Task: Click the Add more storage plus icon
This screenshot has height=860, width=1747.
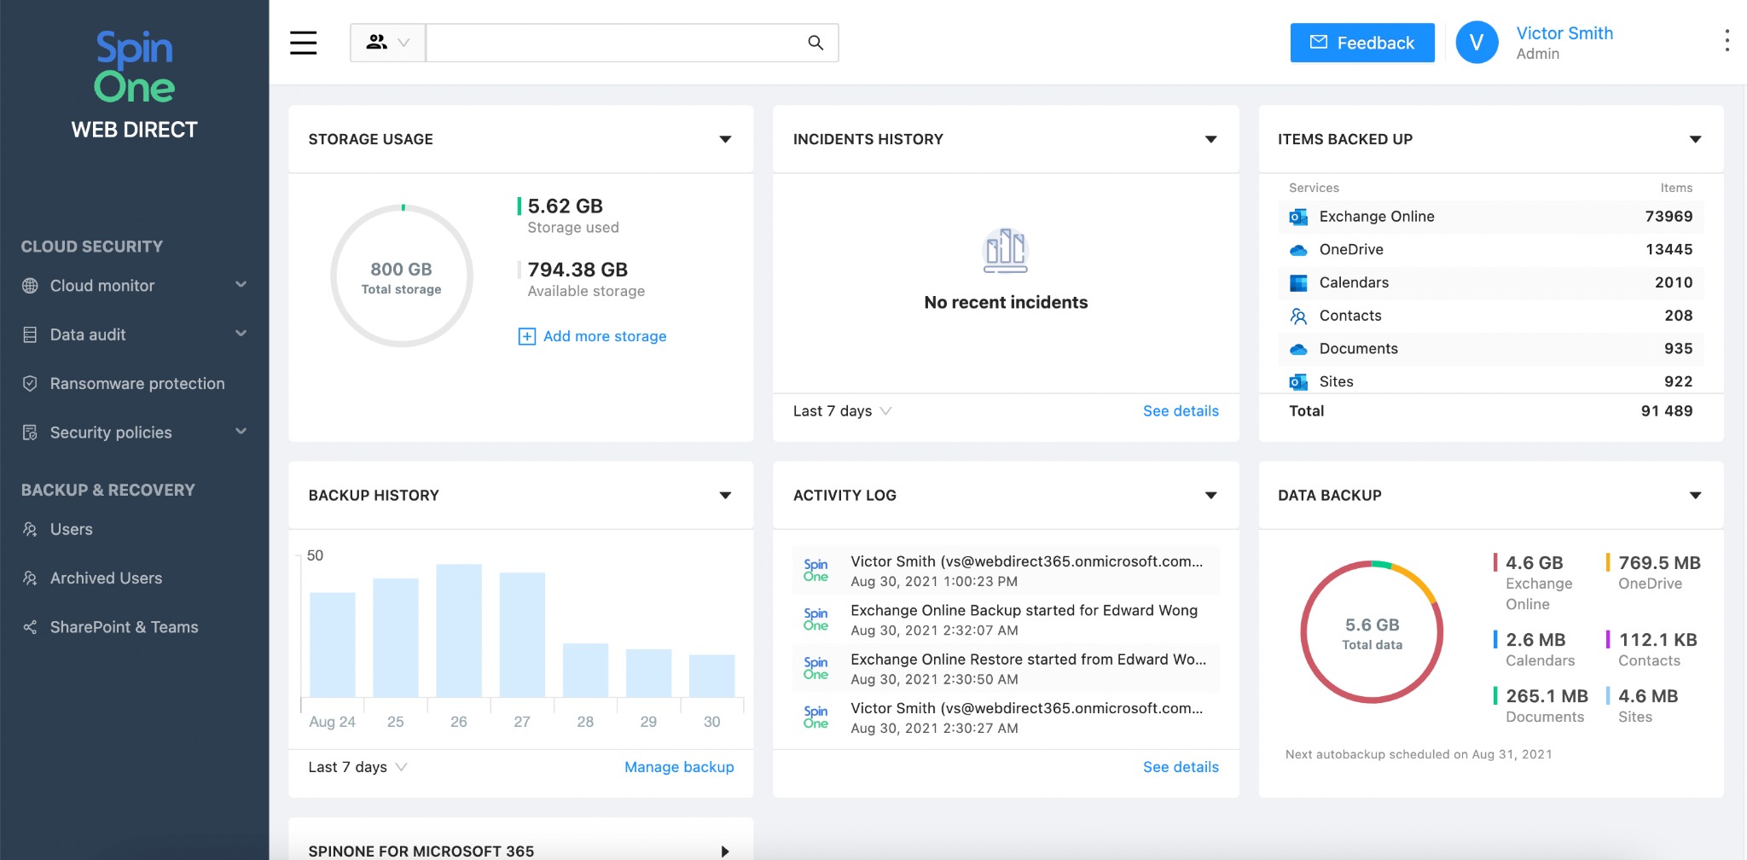Action: (x=527, y=336)
